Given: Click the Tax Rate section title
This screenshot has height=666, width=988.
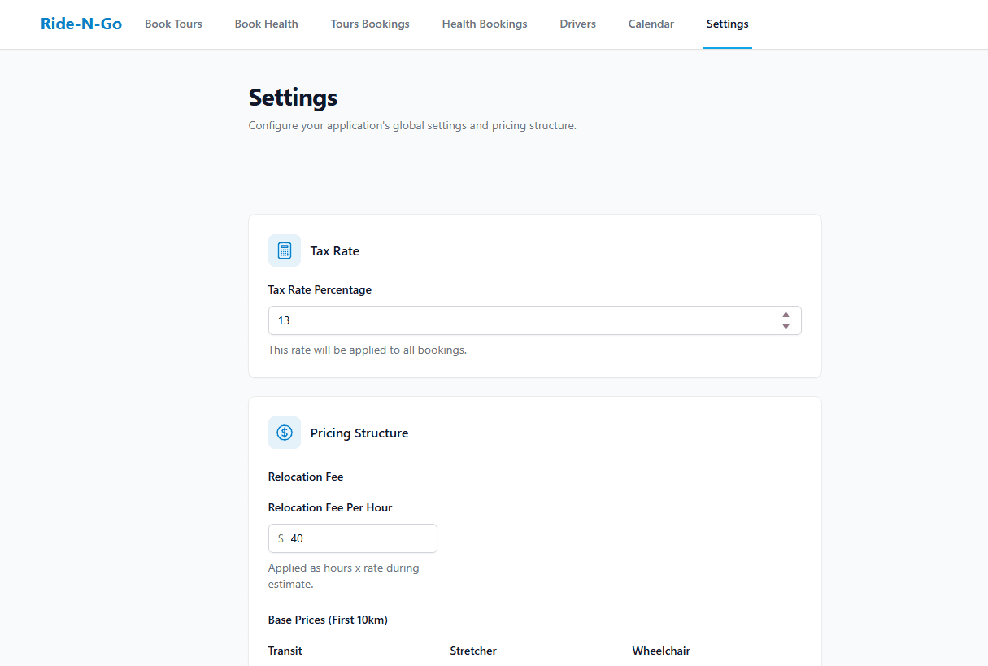Looking at the screenshot, I should [335, 251].
